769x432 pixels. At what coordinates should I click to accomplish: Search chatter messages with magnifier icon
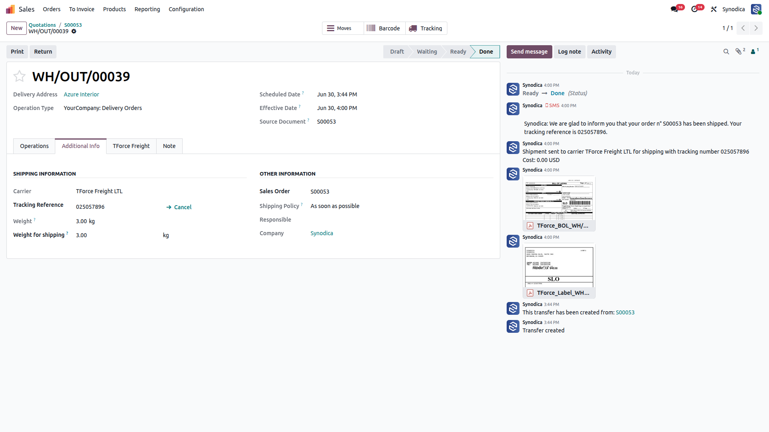[726, 52]
